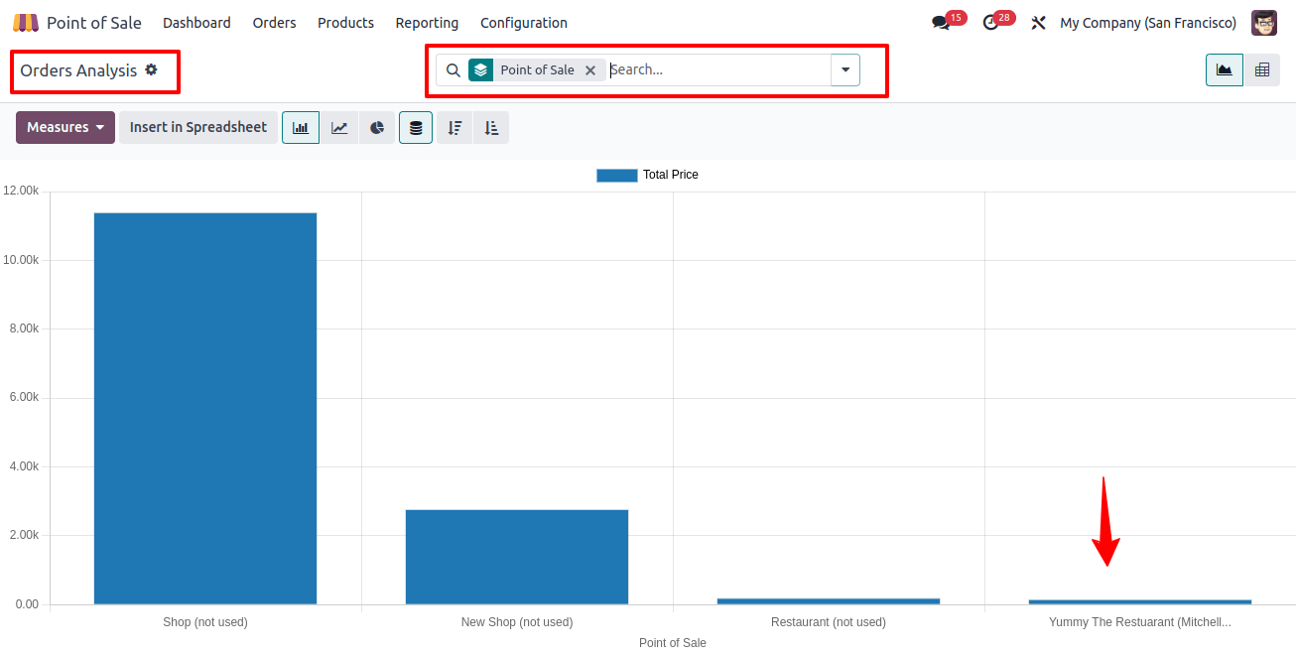Click the Yummy The Restuarant bar
1296x655 pixels.
(x=1140, y=602)
